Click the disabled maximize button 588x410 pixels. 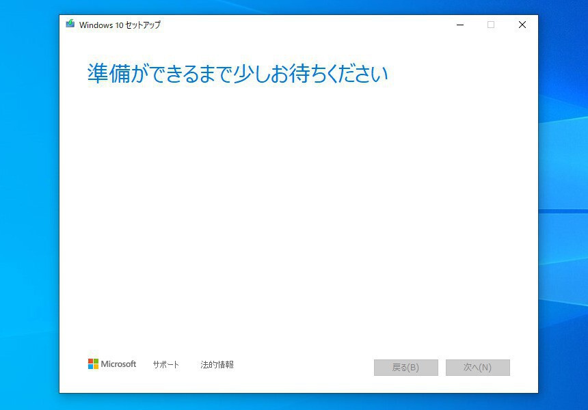tap(491, 25)
